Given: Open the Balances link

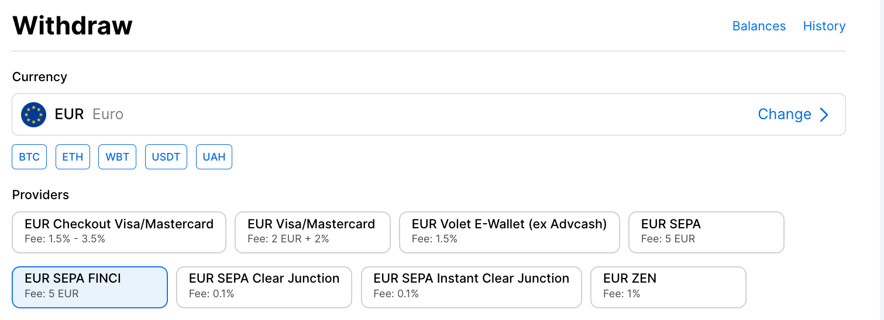Looking at the screenshot, I should coord(759,26).
